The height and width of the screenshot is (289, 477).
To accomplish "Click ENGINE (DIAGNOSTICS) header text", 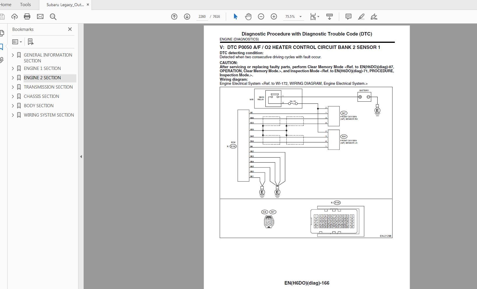I will point(239,39).
